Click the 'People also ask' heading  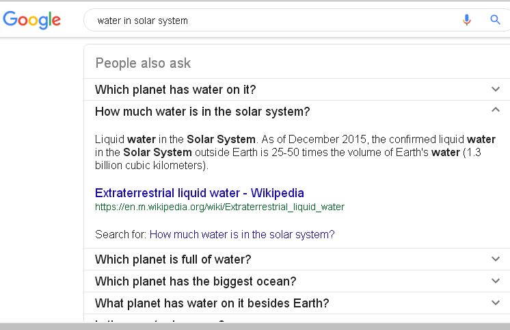[143, 63]
